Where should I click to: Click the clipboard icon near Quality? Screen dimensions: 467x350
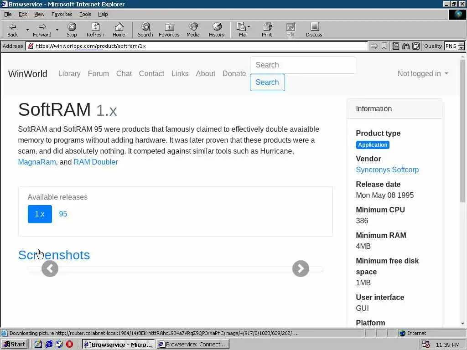(x=416, y=46)
